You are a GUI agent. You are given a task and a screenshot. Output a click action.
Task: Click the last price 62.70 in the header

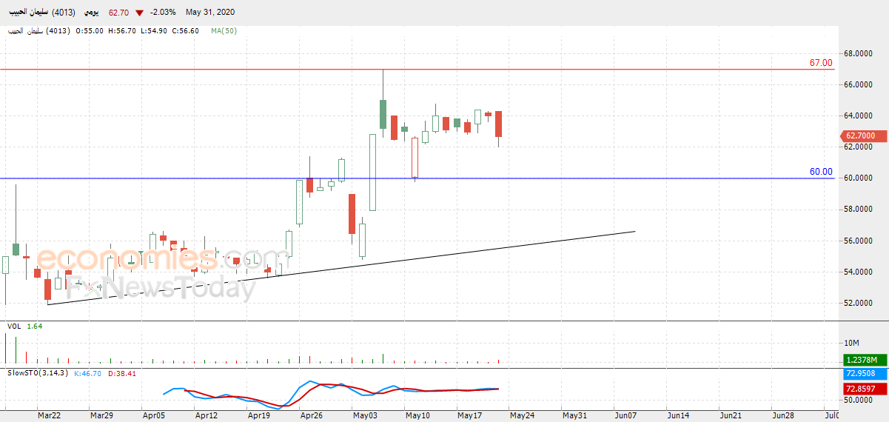118,12
